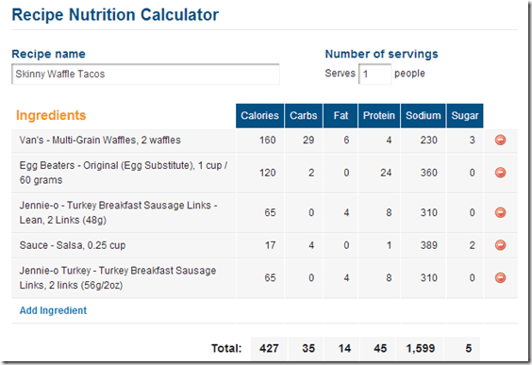Click the total sodium value 1,599
The height and width of the screenshot is (365, 532).
click(x=421, y=348)
